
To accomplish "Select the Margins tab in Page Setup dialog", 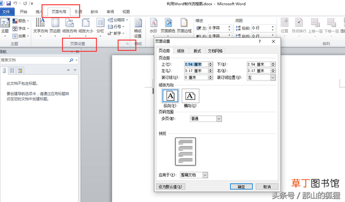I will click(164, 50).
